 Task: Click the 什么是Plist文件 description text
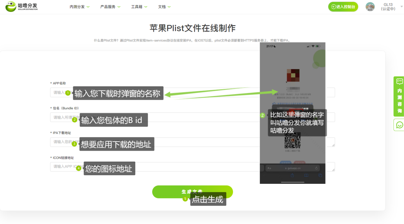[192, 40]
